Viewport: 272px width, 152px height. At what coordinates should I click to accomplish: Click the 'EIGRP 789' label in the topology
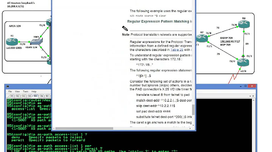226,38
